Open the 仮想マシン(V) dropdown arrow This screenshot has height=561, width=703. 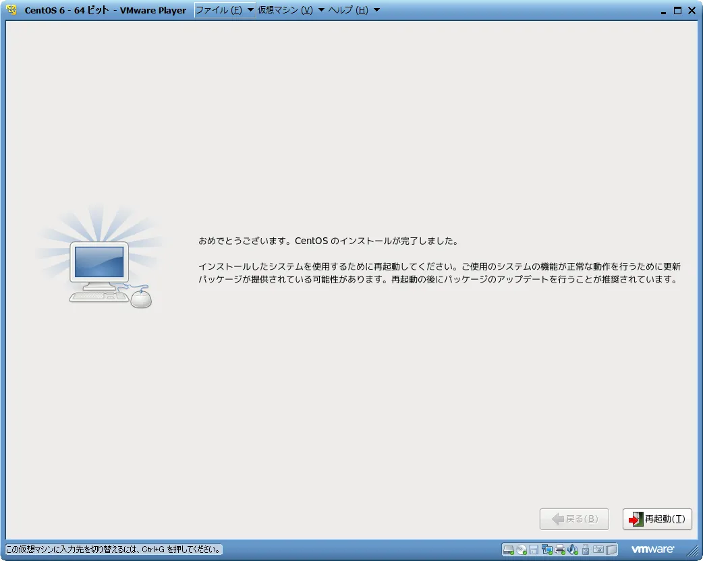pyautogui.click(x=321, y=10)
